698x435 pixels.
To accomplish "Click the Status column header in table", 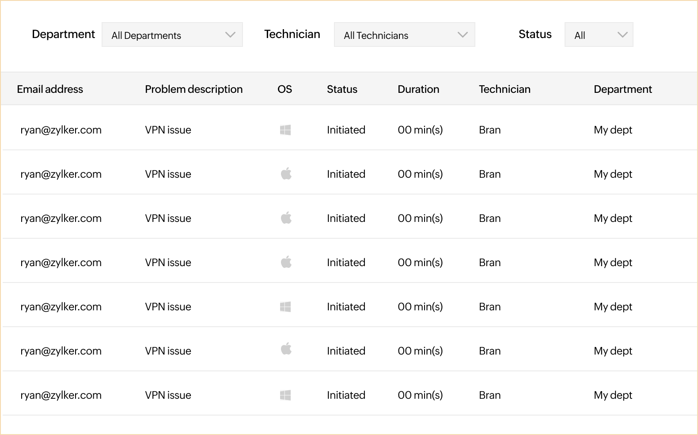I will pyautogui.click(x=342, y=89).
